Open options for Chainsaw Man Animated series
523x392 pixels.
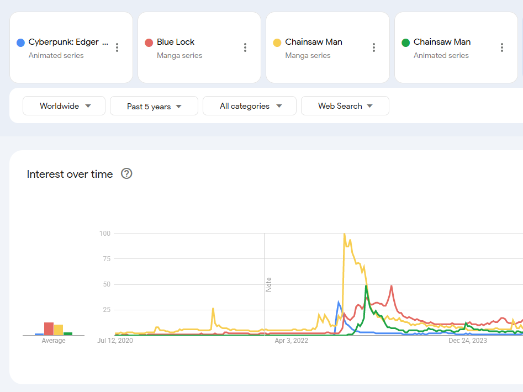[502, 47]
